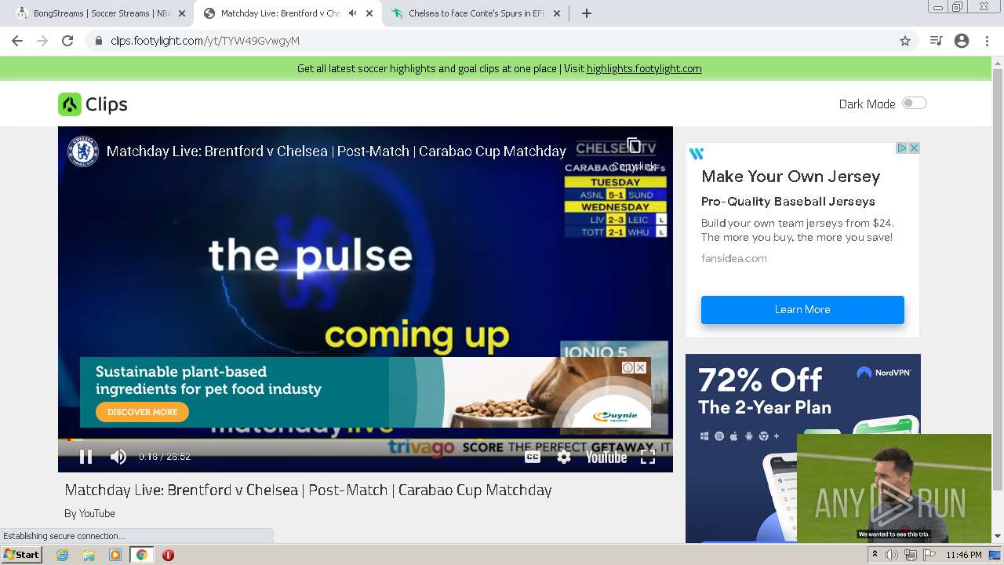
Task: Open the media player taskbar icon
Action: 115,555
